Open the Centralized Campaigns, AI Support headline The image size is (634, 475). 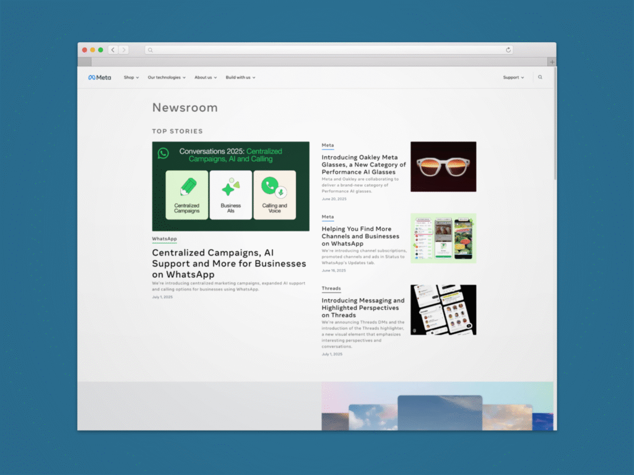click(x=229, y=263)
